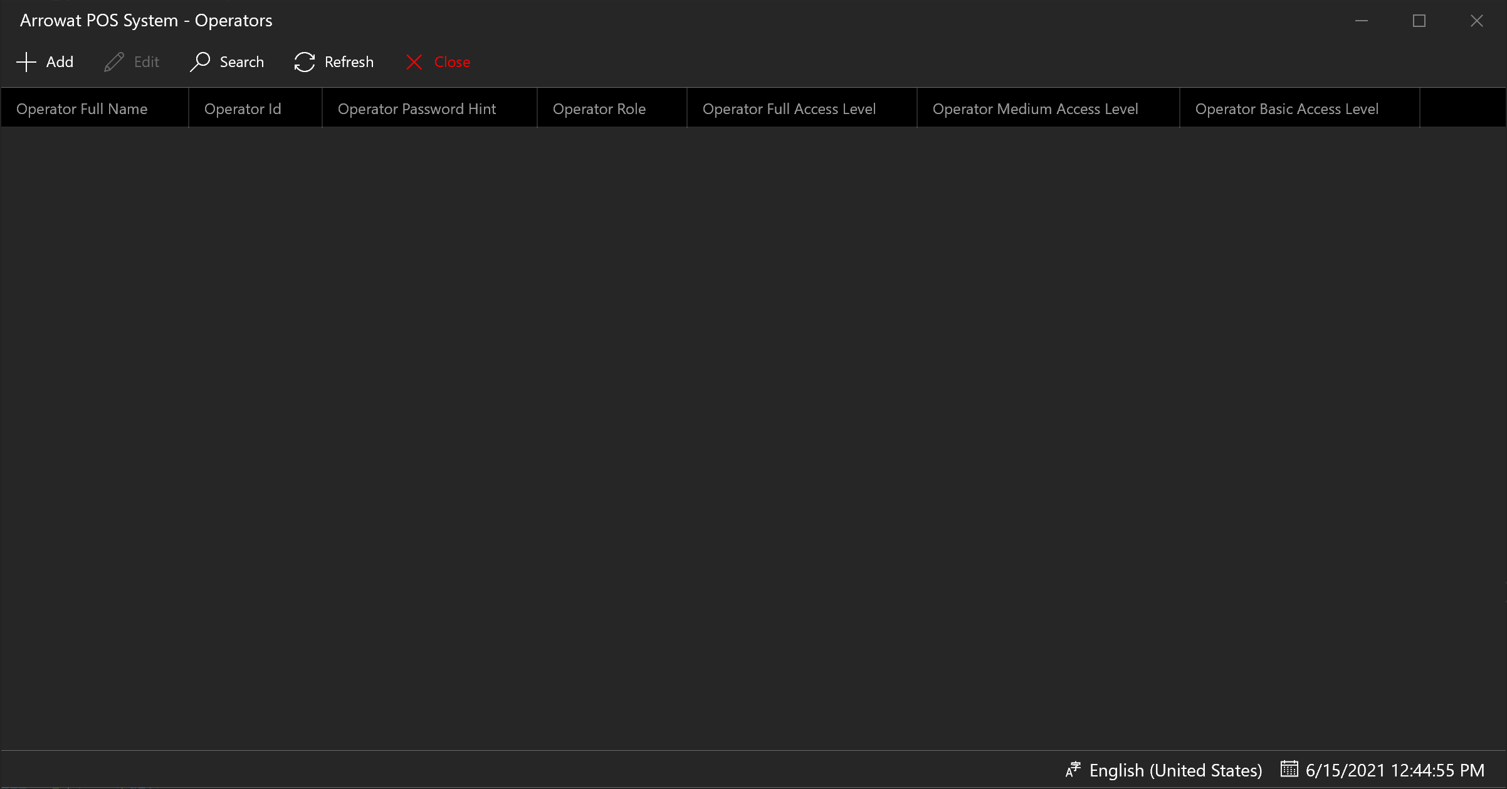Click Operator Full Name column header
The image size is (1507, 789).
81,108
